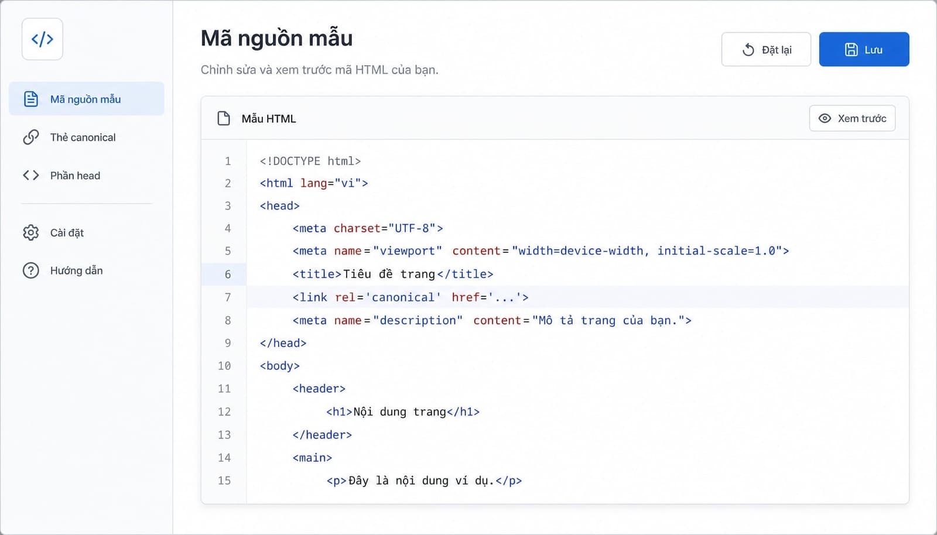Click the closing header tag line

322,435
